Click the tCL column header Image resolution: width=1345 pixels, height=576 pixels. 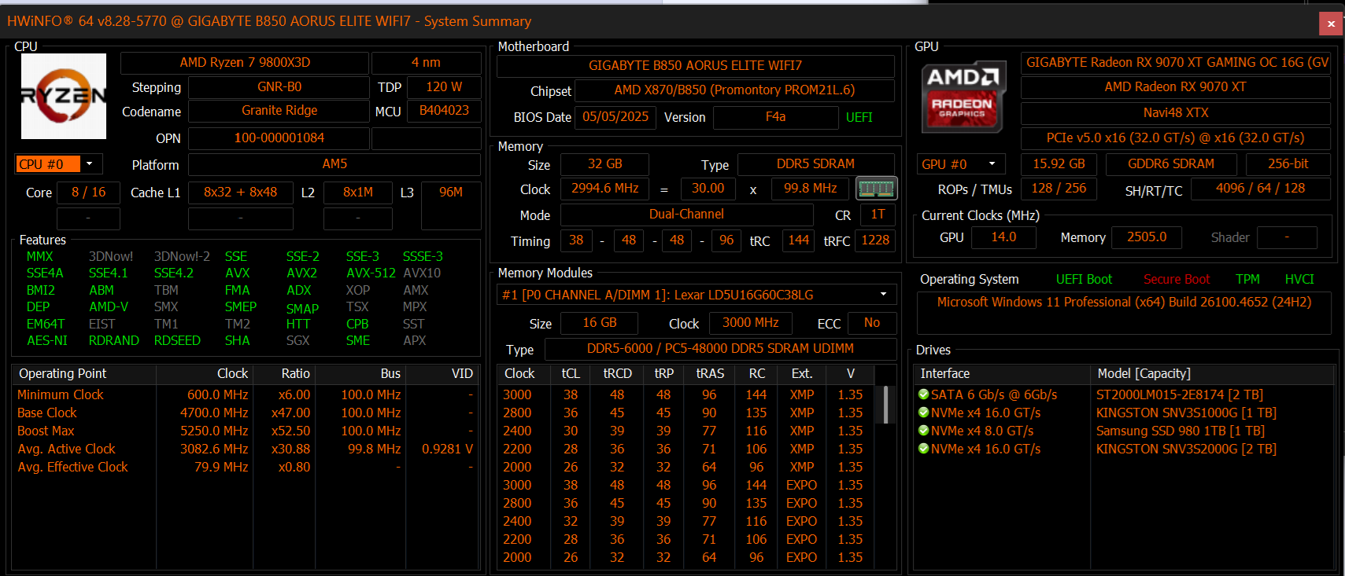tap(571, 374)
